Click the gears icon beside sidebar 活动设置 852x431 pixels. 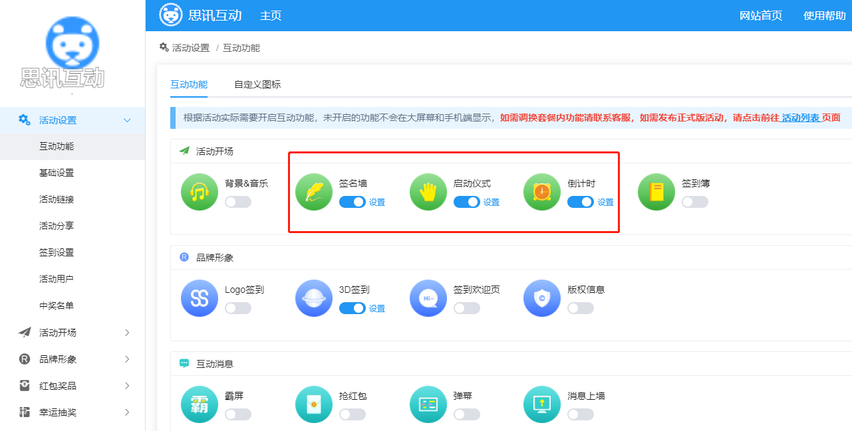point(24,120)
